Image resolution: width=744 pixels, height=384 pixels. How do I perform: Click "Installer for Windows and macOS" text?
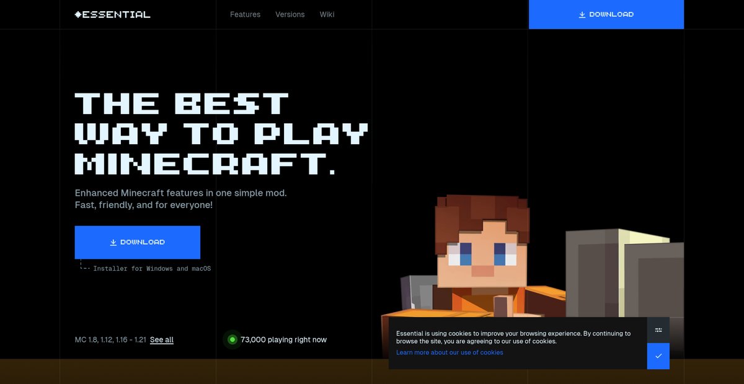pyautogui.click(x=152, y=269)
